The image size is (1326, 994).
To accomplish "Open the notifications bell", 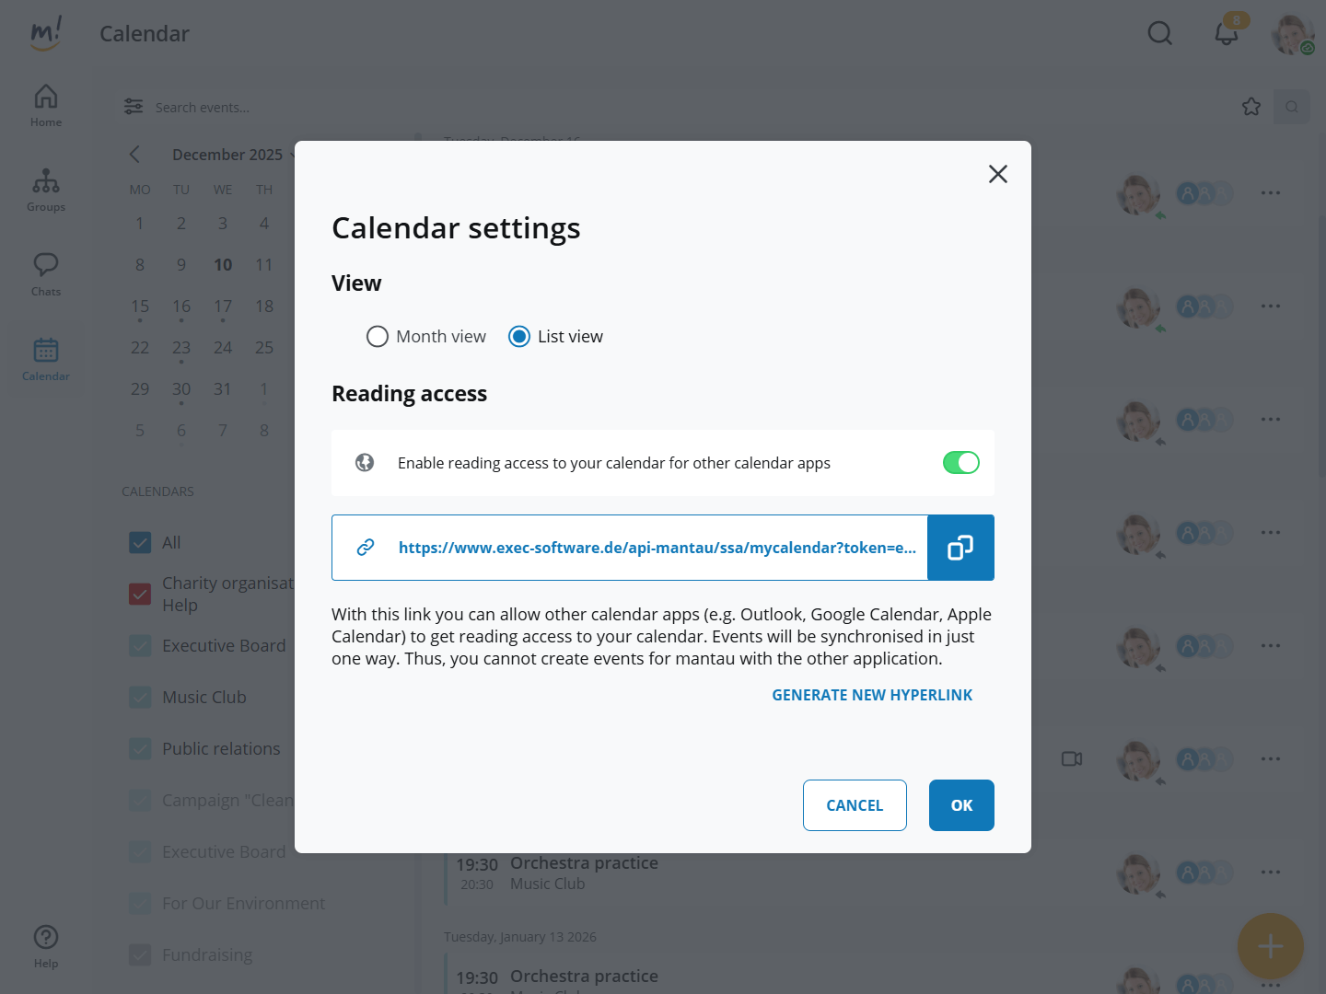I will point(1226,34).
